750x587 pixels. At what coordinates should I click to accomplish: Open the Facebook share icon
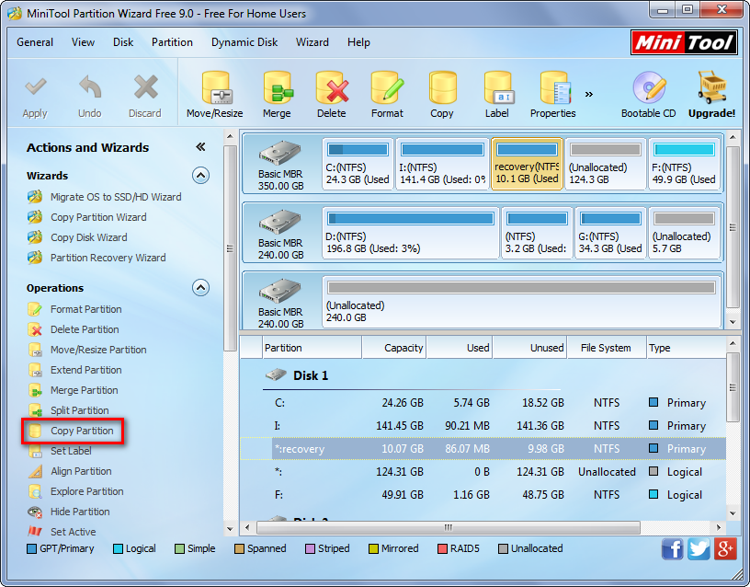pos(672,548)
